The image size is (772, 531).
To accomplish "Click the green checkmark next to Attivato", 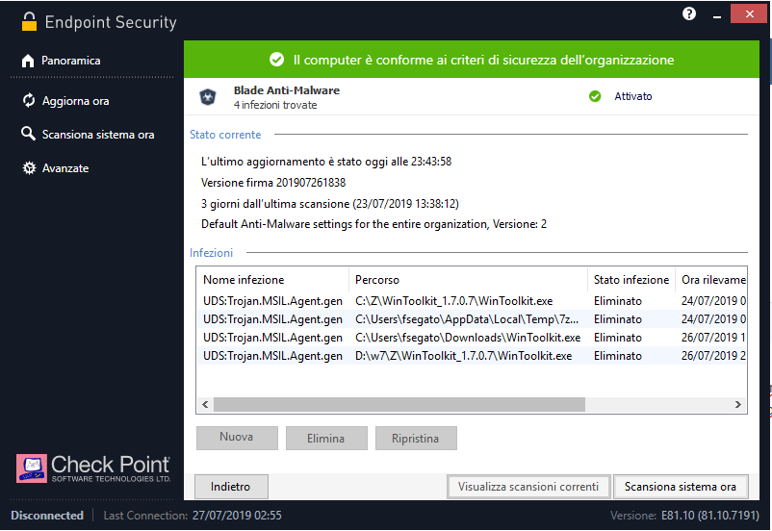I will click(x=595, y=96).
